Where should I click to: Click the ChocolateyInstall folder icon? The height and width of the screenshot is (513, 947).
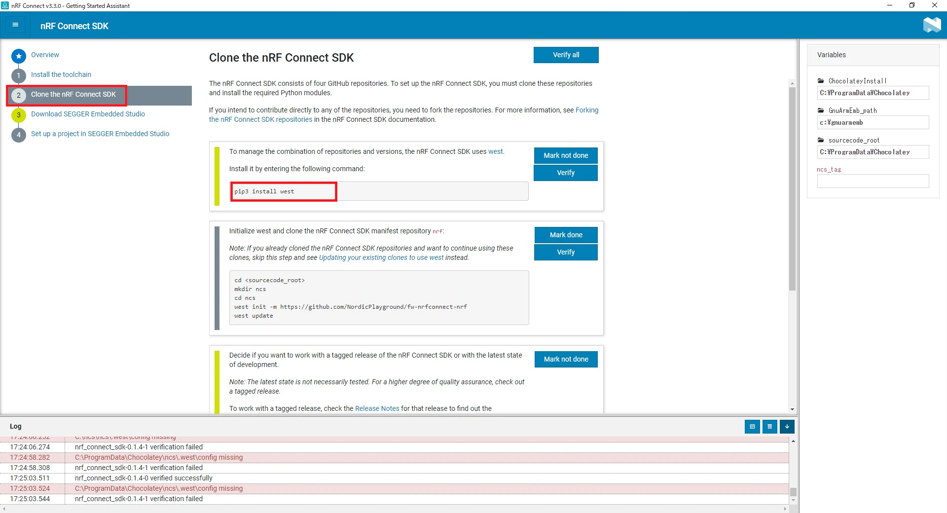click(821, 81)
